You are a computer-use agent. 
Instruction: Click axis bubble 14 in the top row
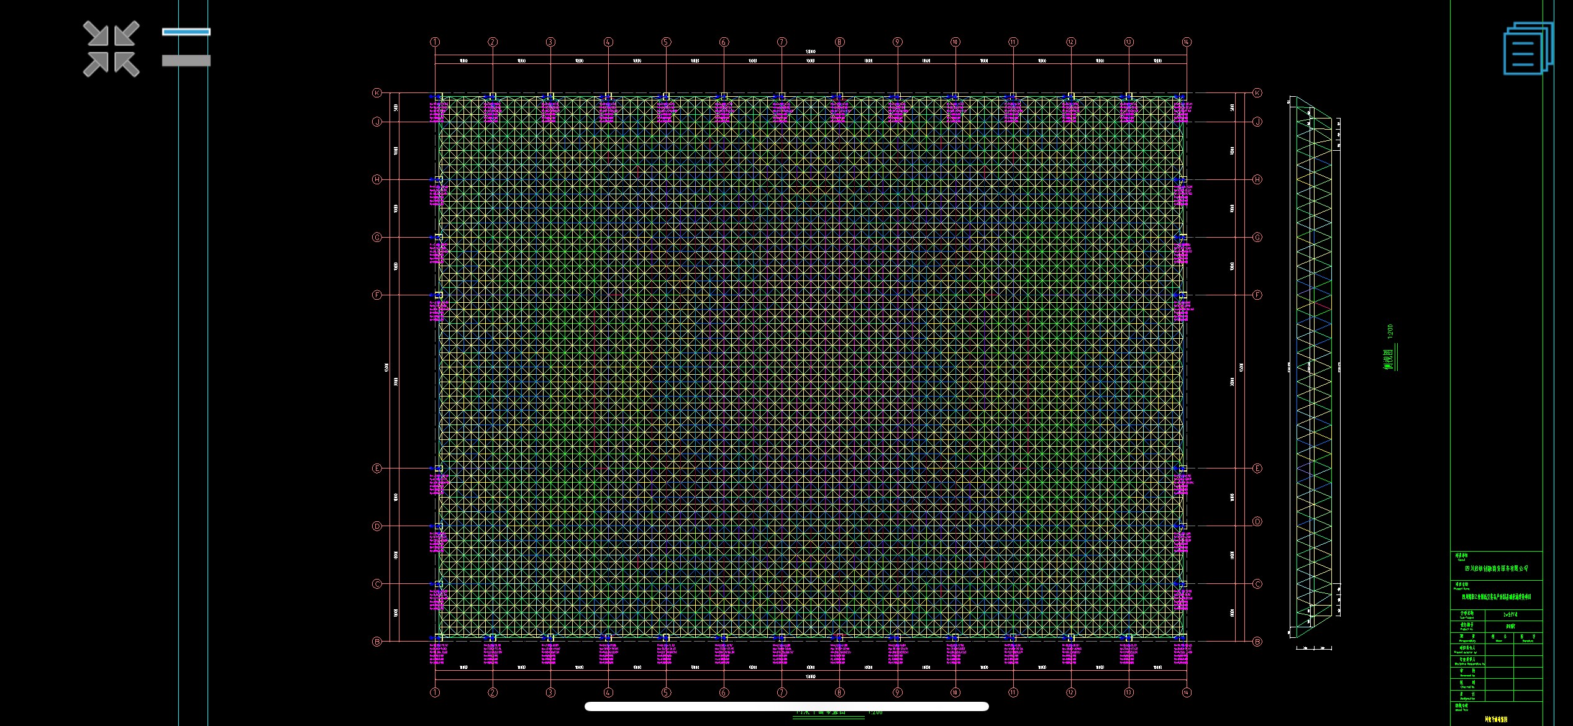(1187, 42)
